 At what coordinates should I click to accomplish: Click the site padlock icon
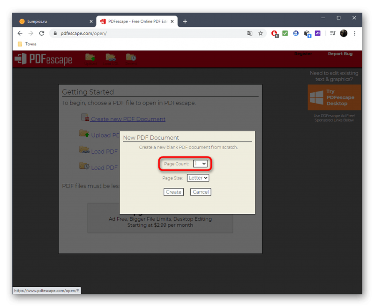click(55, 33)
